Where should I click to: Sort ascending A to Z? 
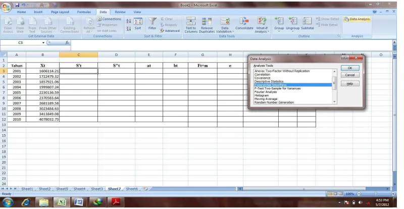pos(129,21)
